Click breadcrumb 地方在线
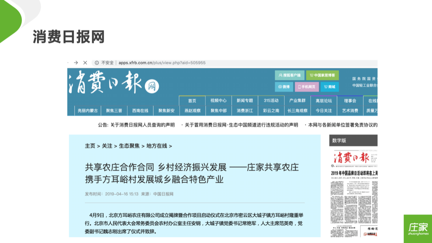The height and width of the screenshot is (243, 432). click(157, 146)
